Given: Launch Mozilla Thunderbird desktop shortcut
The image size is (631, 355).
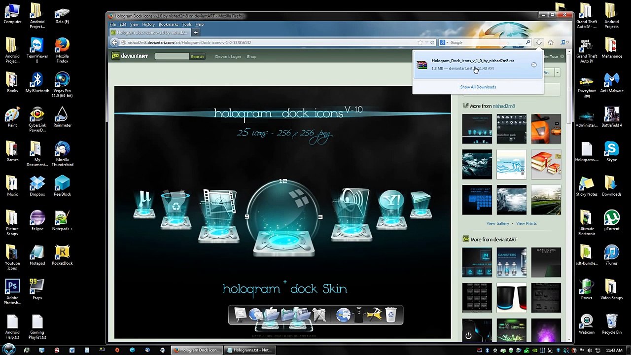Looking at the screenshot, I should click(62, 154).
